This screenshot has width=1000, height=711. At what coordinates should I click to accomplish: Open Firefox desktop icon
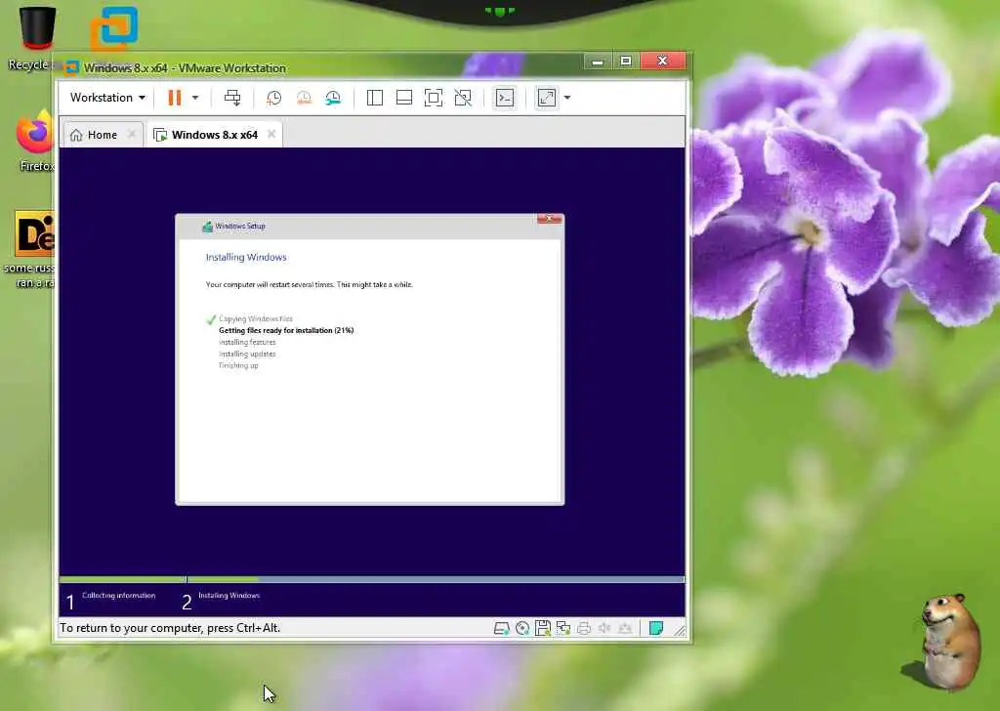tap(34, 132)
